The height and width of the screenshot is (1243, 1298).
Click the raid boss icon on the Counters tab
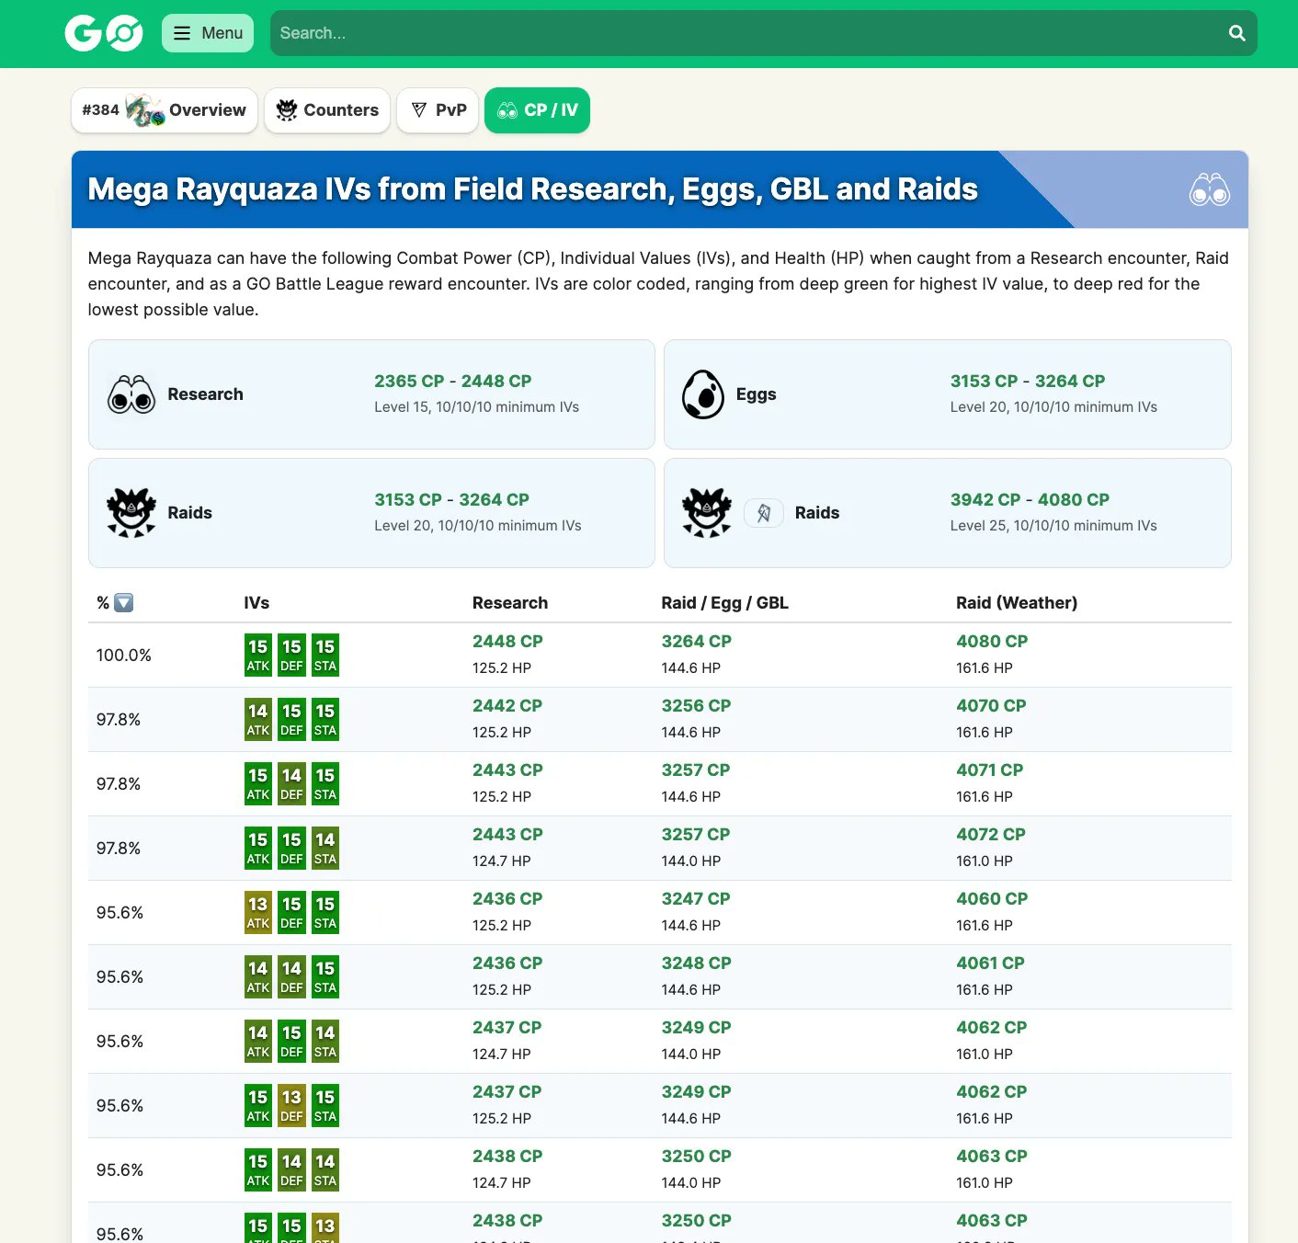287,110
